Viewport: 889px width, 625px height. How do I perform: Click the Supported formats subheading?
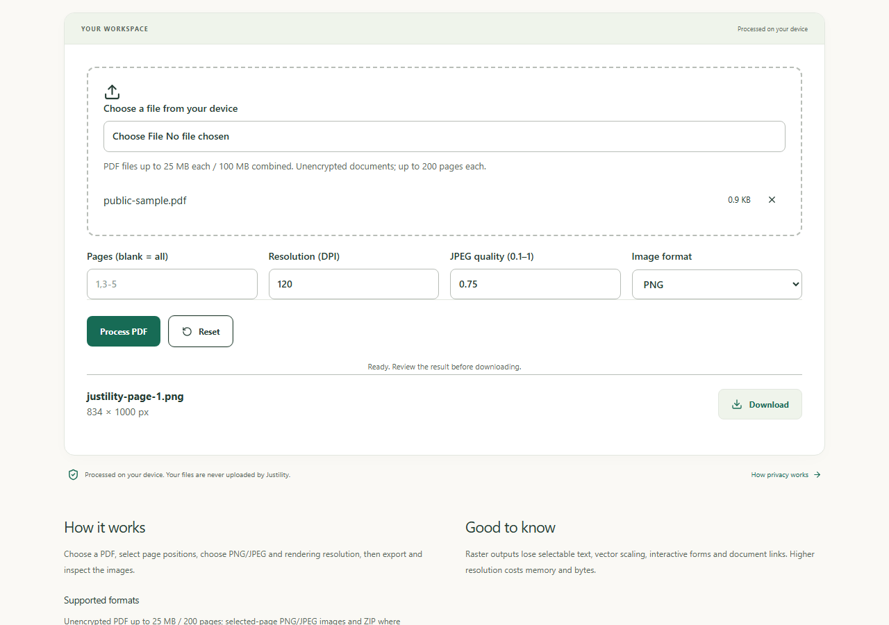[x=101, y=600]
